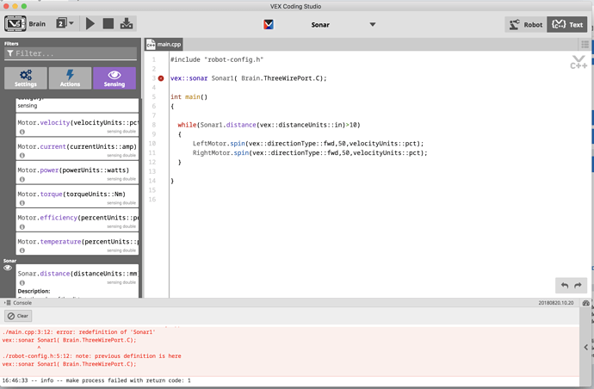Click the VEX logo icon
The height and width of the screenshot is (389, 594).
[x=269, y=25]
